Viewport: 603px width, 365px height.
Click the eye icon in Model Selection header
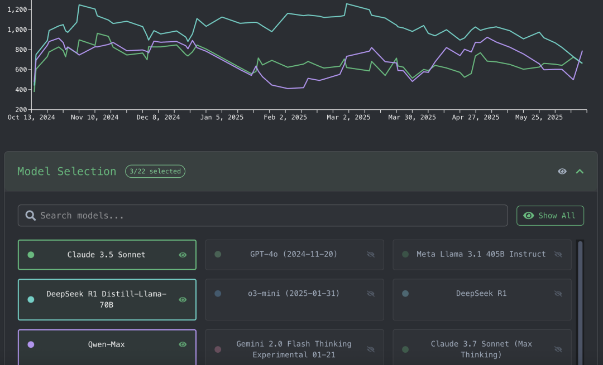562,172
